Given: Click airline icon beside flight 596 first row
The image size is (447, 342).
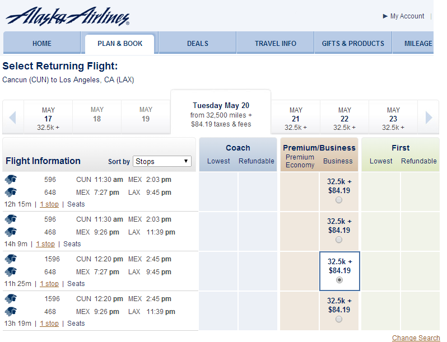Looking at the screenshot, I should (11, 180).
